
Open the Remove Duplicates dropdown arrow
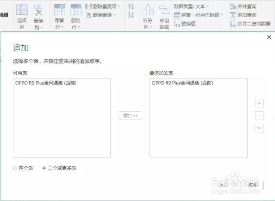[119, 6]
